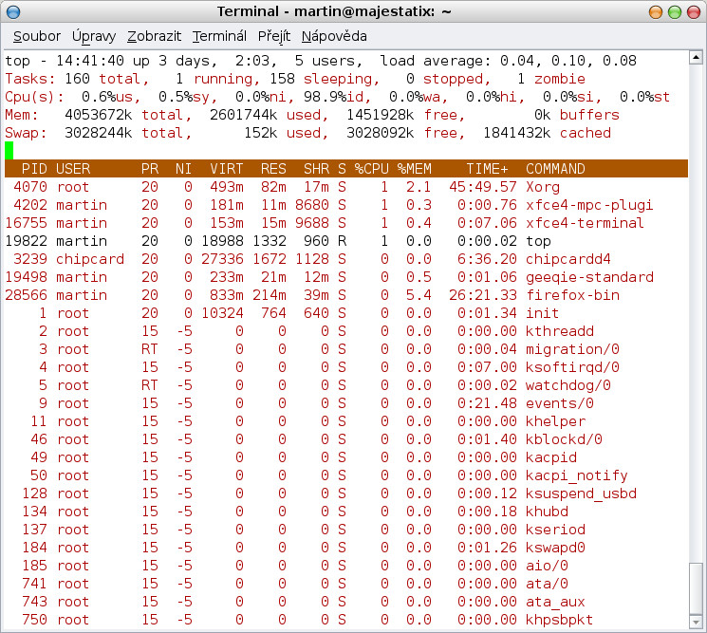Viewport: 707px width, 633px height.
Task: Maximize the terminal with the green button
Action: (x=675, y=11)
